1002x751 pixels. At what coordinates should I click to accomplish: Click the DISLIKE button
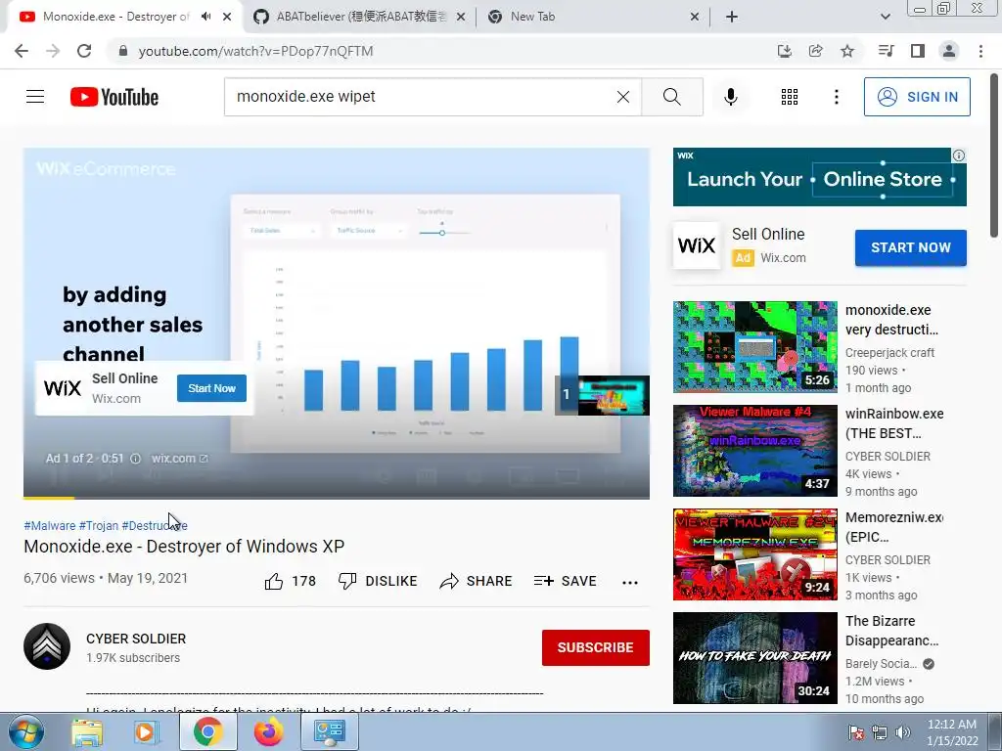[x=378, y=581]
